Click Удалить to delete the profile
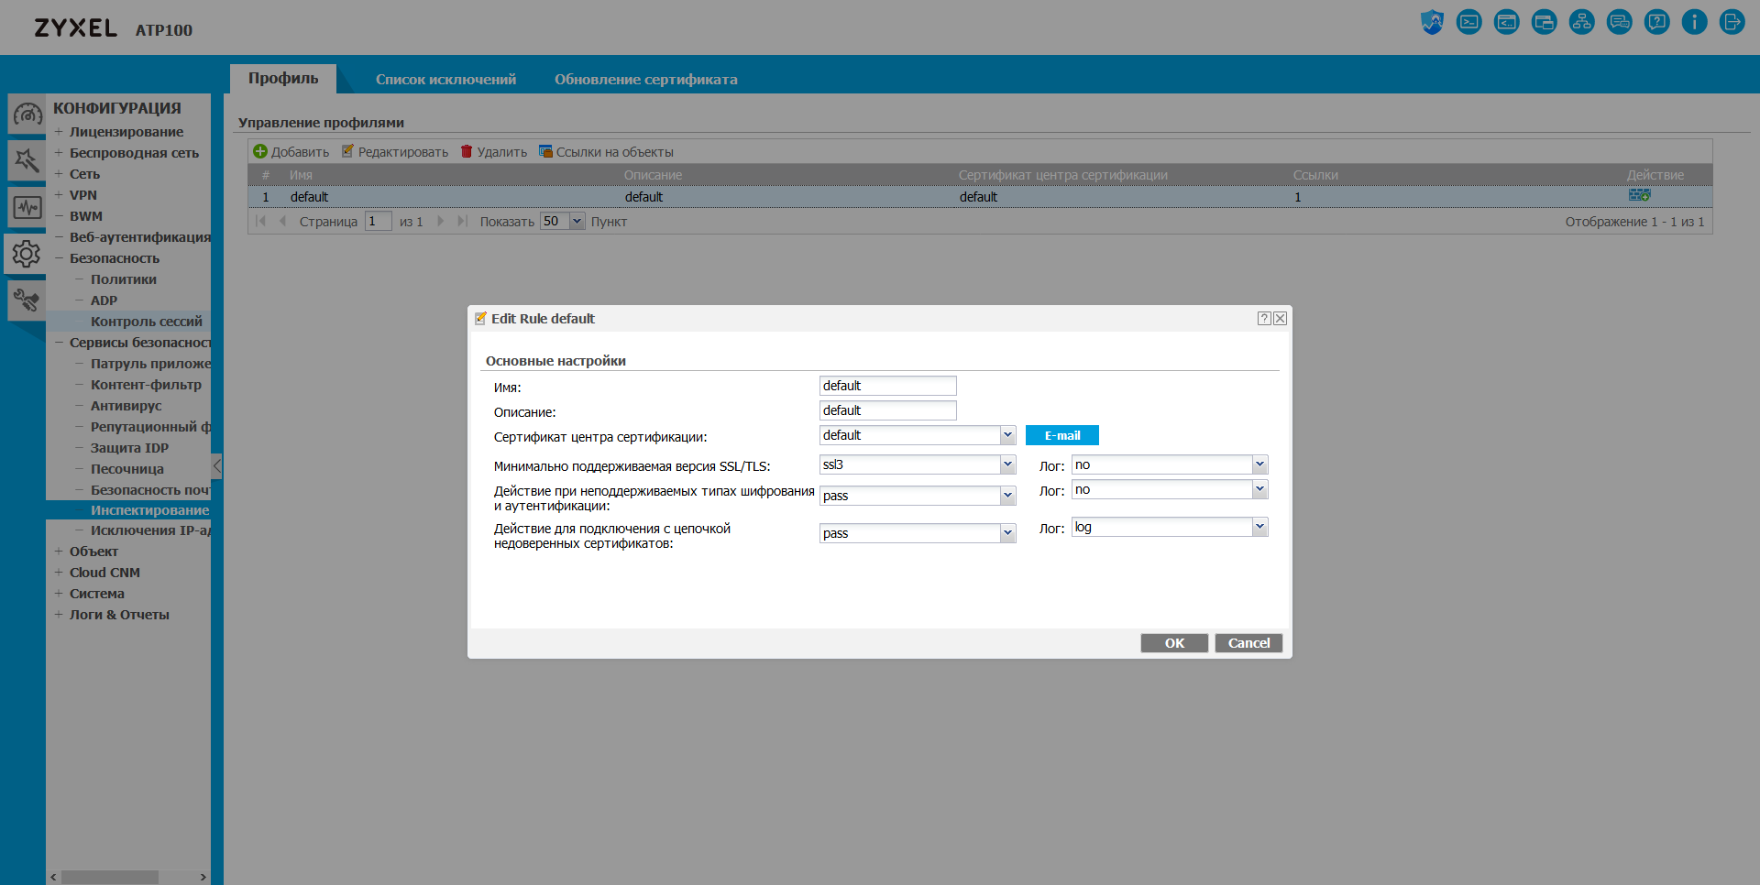 point(494,152)
